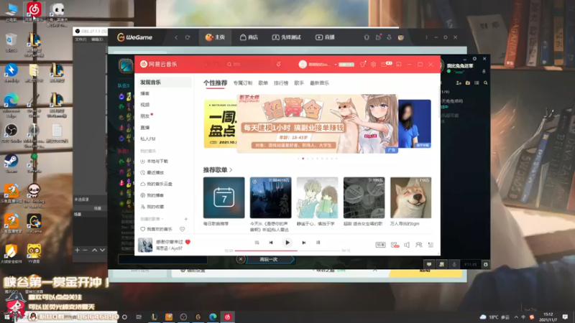Click the sound quality badge in player bar

(x=380, y=245)
